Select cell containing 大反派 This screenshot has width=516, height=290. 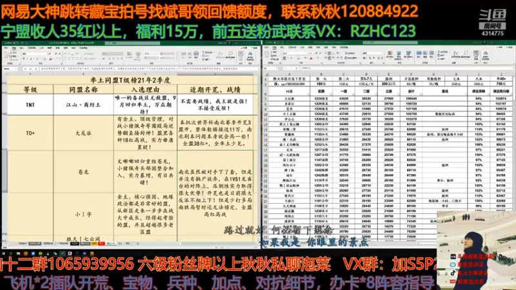(x=84, y=133)
